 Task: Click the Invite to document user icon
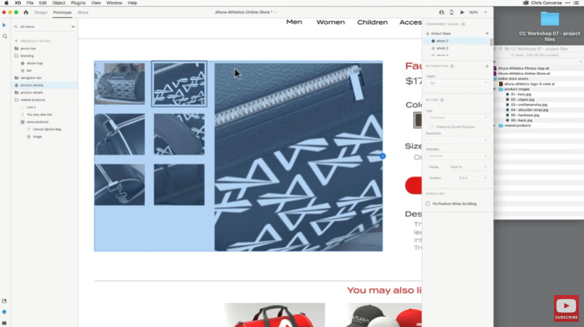pyautogui.click(x=441, y=12)
